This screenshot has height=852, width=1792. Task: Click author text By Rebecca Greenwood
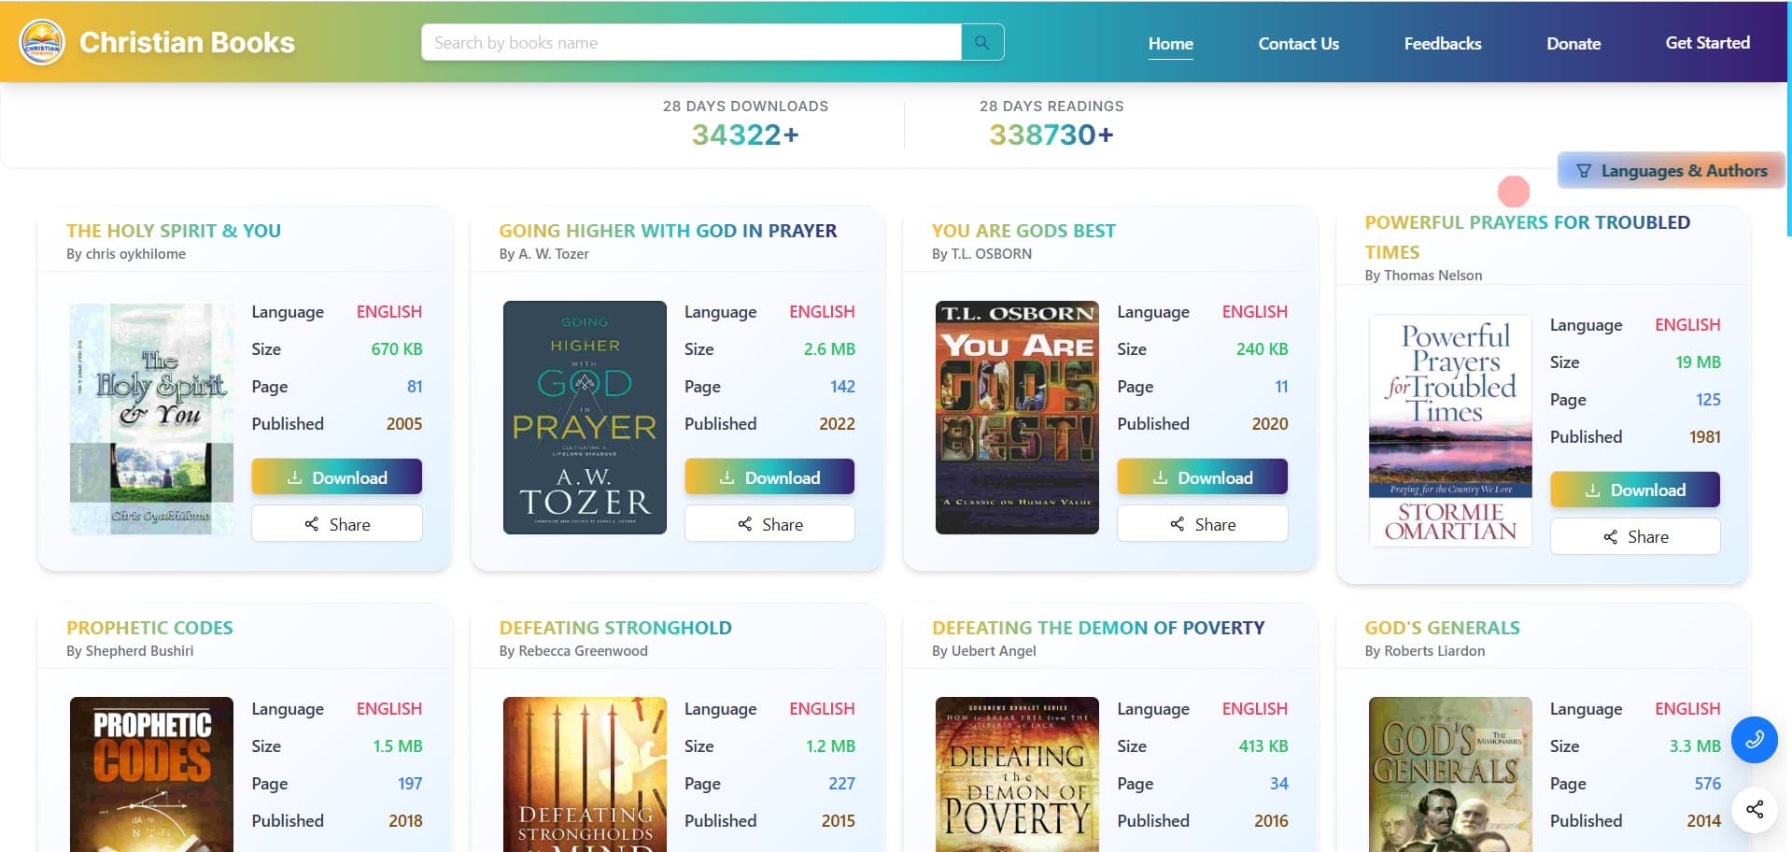[x=573, y=651]
